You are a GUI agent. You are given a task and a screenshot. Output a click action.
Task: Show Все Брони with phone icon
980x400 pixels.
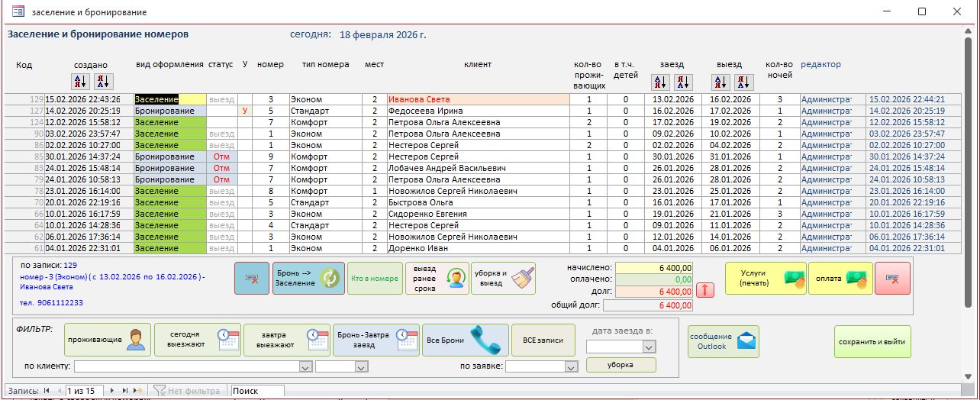[466, 340]
